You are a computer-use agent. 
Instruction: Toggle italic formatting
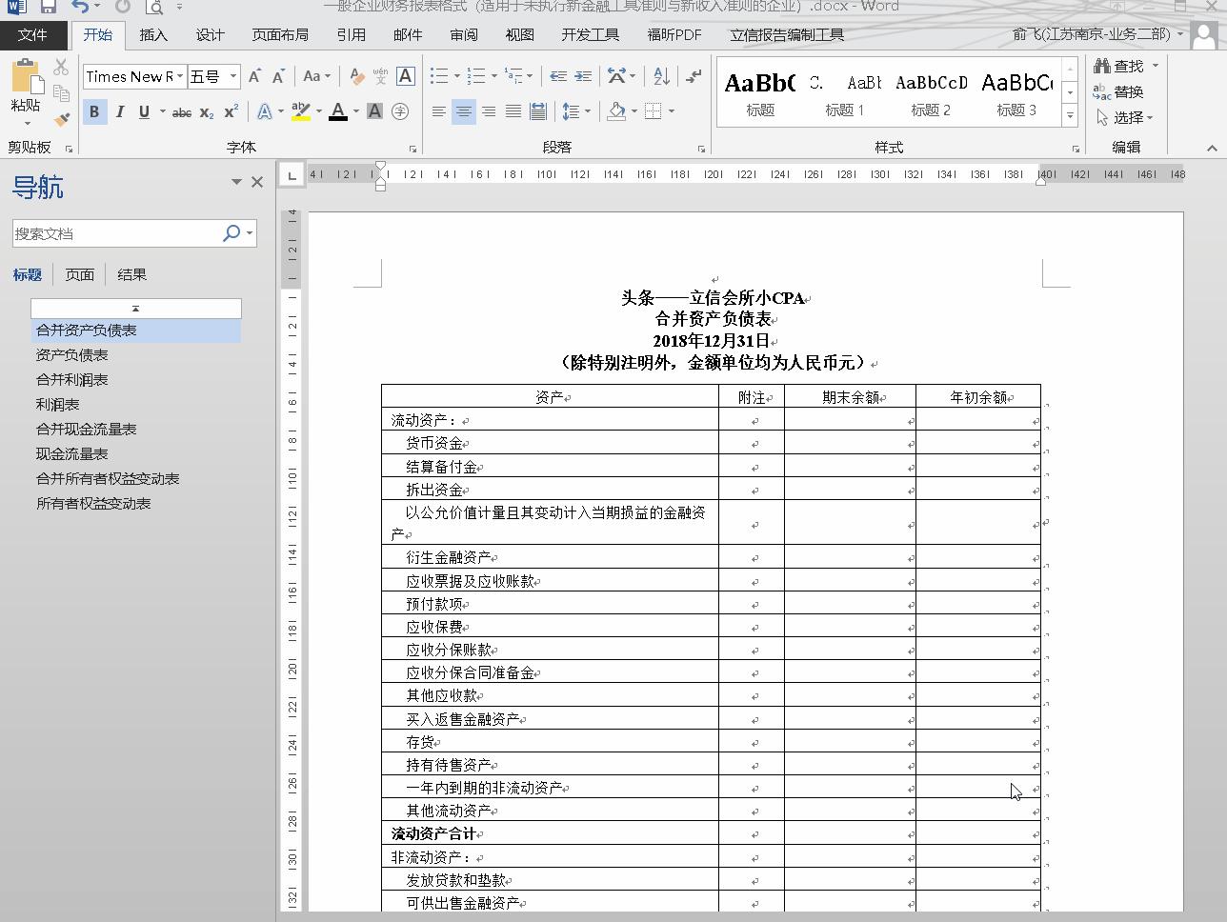coord(118,111)
